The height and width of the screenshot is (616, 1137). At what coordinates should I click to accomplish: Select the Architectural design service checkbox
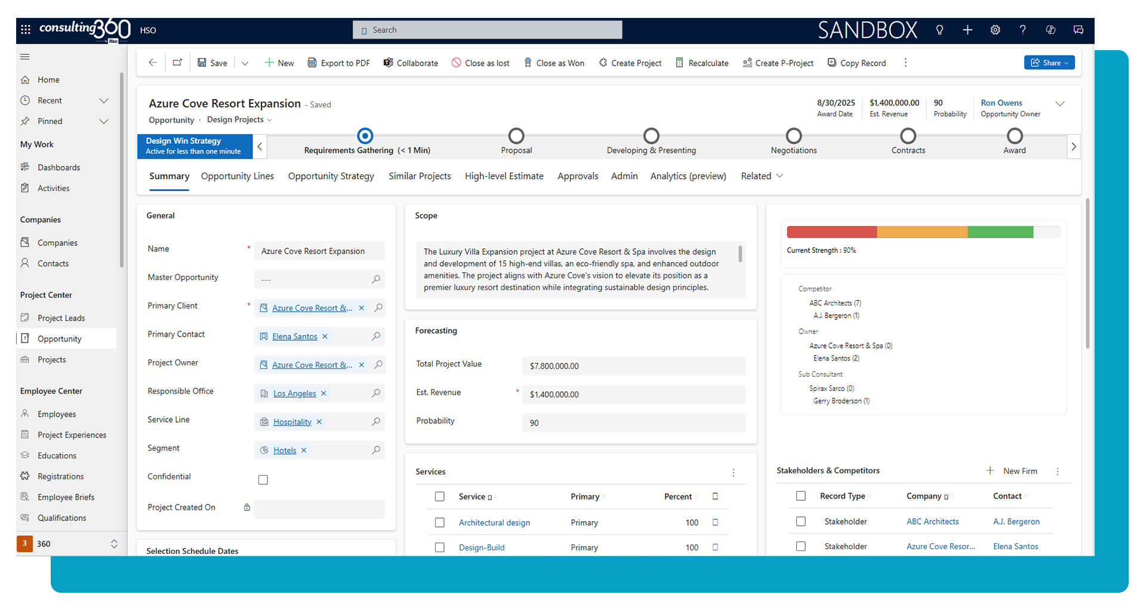click(x=440, y=523)
